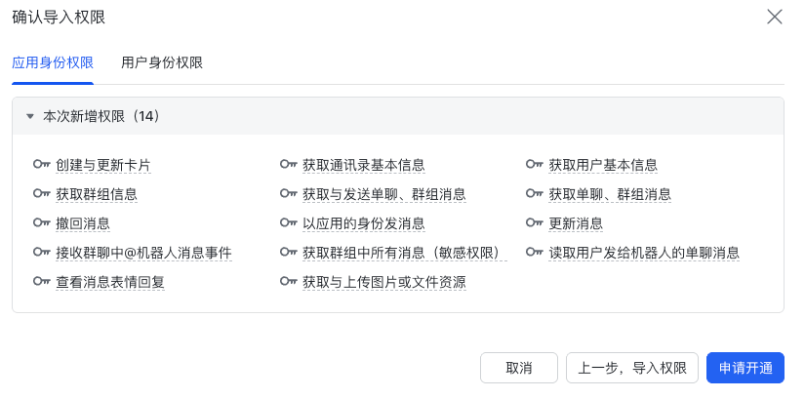This screenshot has height=399, width=805.
Task: Click key icon beside 以应用的身份发消息
Action: click(288, 223)
